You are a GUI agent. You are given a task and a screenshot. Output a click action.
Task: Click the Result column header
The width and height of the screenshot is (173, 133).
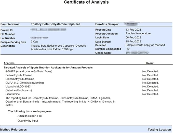click(150, 63)
